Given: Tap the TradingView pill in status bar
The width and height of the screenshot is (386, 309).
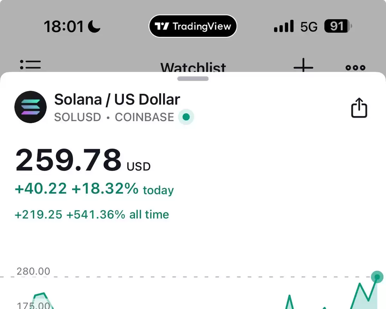Looking at the screenshot, I should 193,26.
